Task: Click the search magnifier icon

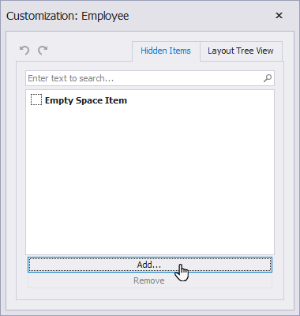Action: pos(268,78)
